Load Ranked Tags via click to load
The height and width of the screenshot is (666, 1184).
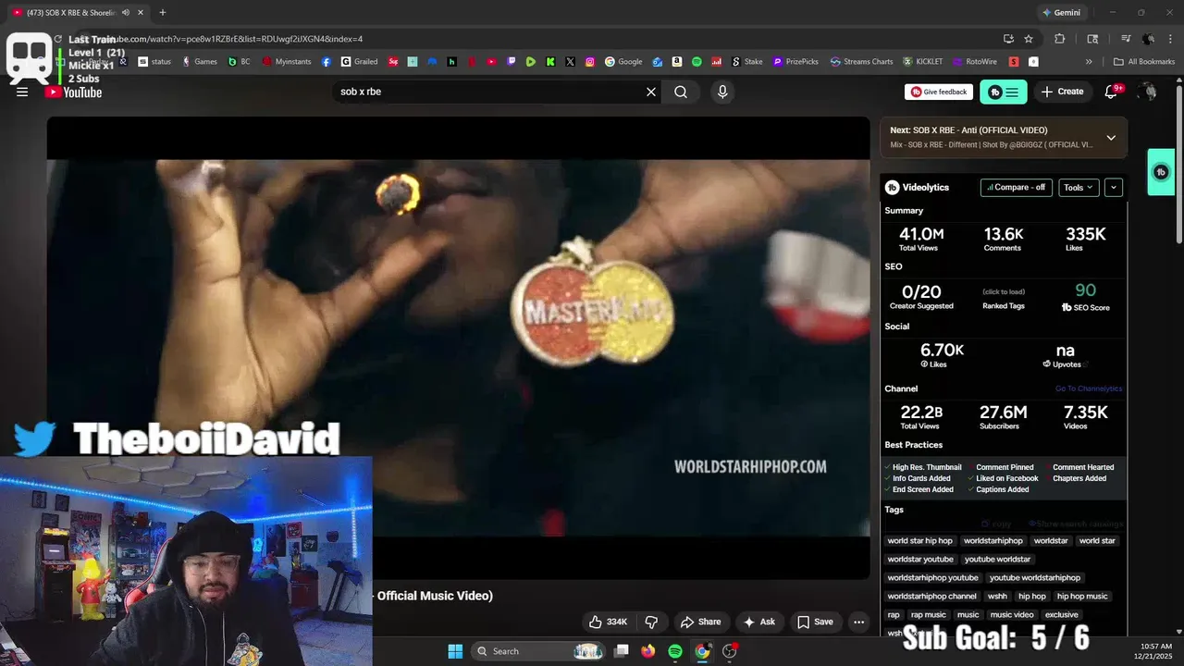(x=1004, y=291)
